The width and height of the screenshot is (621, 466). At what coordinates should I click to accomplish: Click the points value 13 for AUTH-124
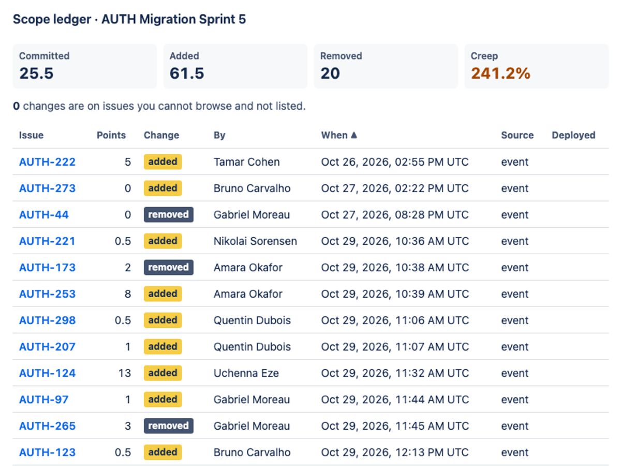124,373
